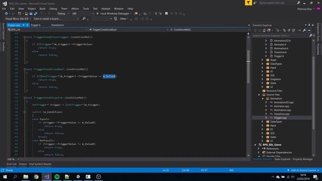Click the feedback icon next to notifications flag

point(255,3)
